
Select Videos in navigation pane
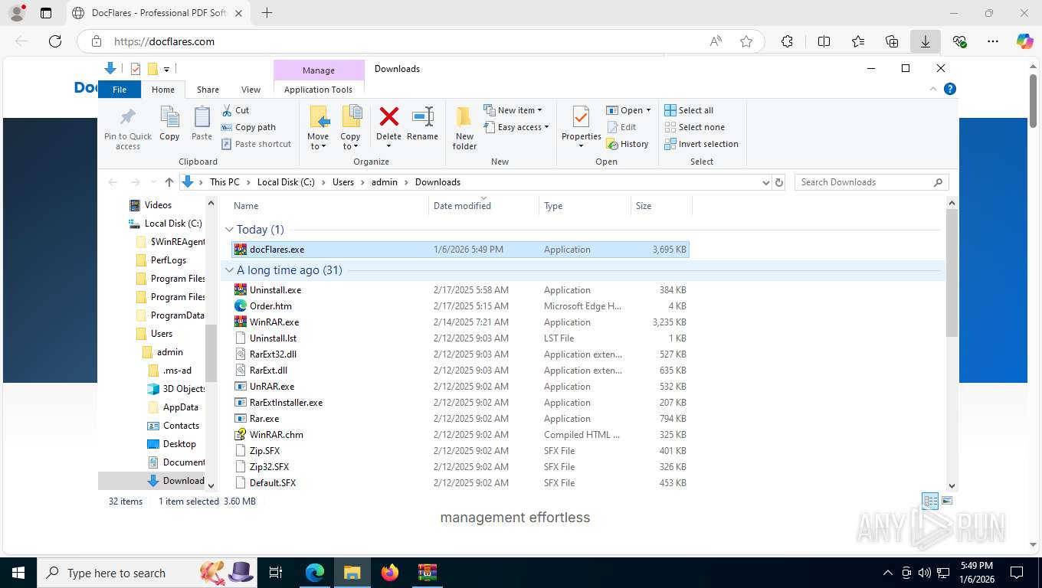pos(151,205)
